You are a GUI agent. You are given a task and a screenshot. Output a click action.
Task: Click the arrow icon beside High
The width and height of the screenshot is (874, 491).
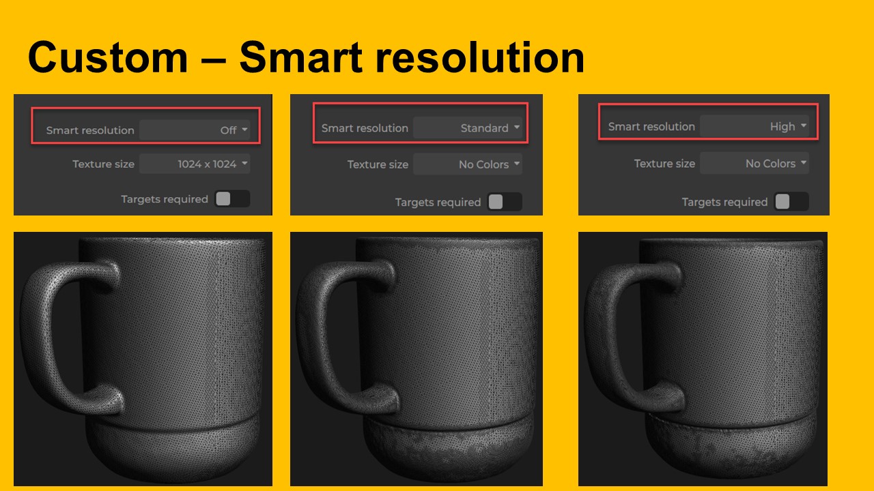(804, 126)
